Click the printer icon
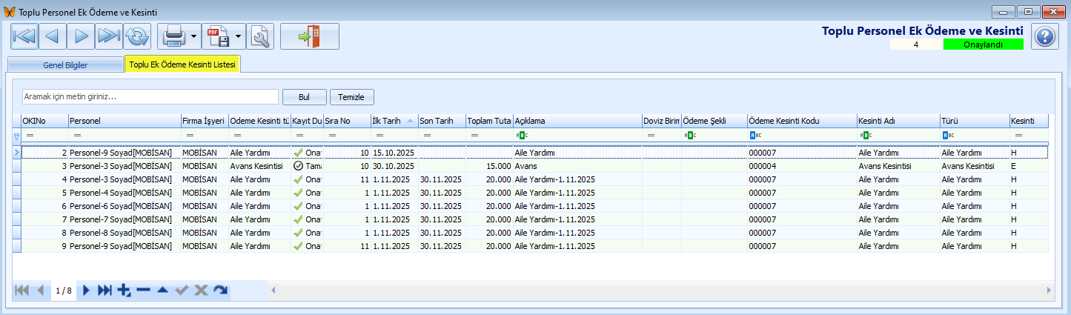This screenshot has width=1071, height=315. 173,36
